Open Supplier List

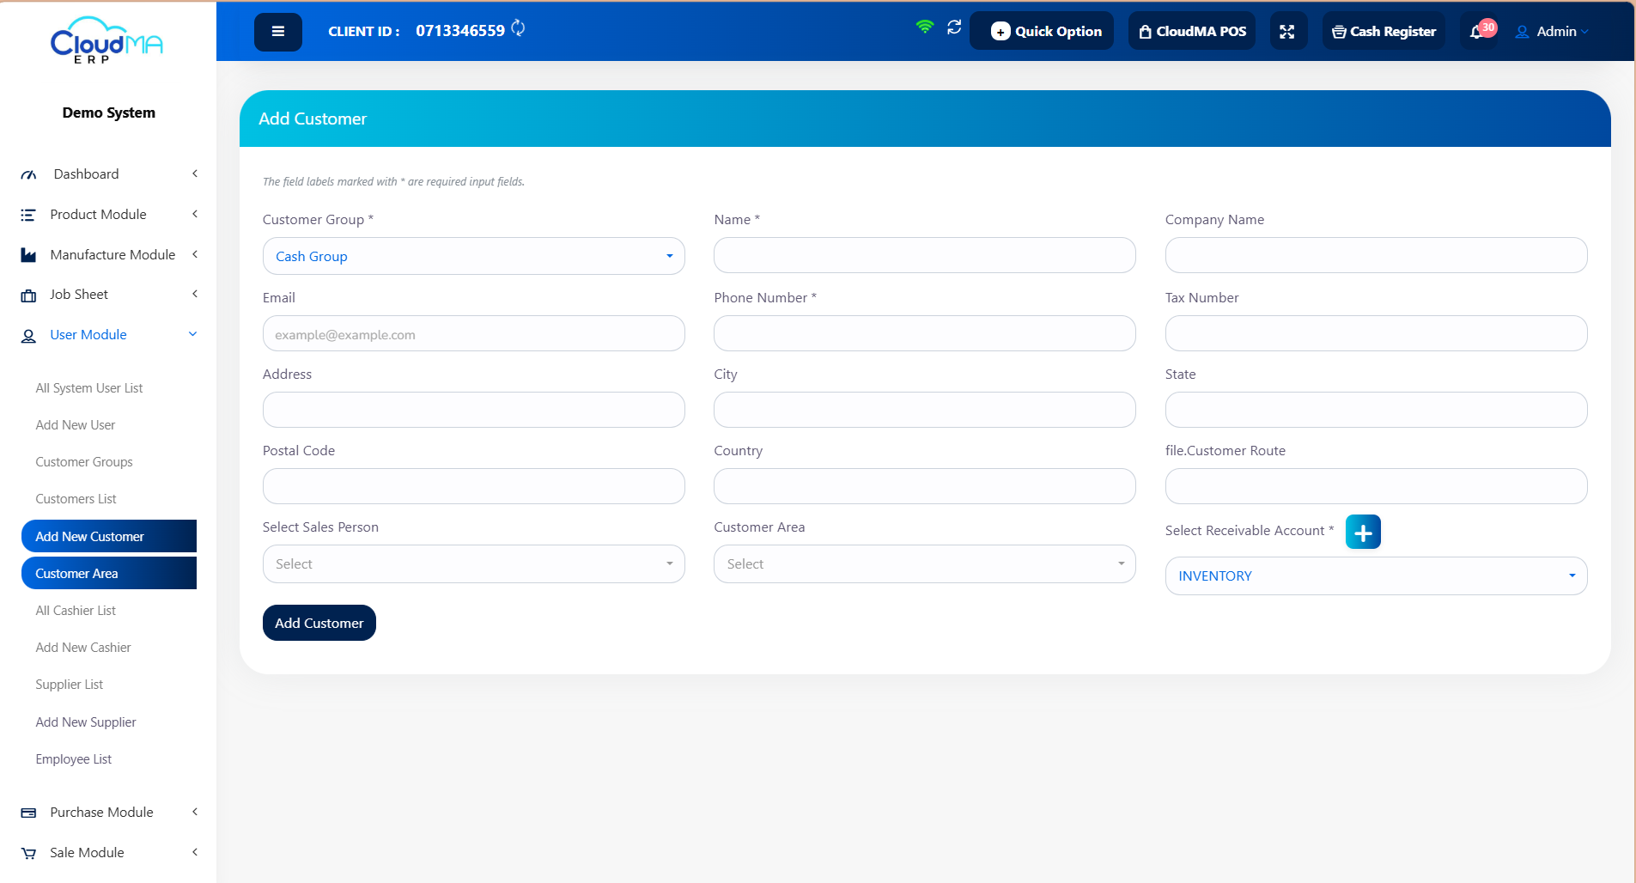pyautogui.click(x=70, y=685)
